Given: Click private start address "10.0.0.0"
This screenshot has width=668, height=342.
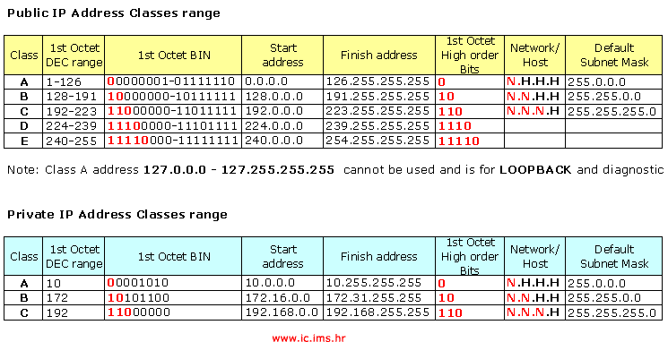Looking at the screenshot, I should [x=270, y=283].
